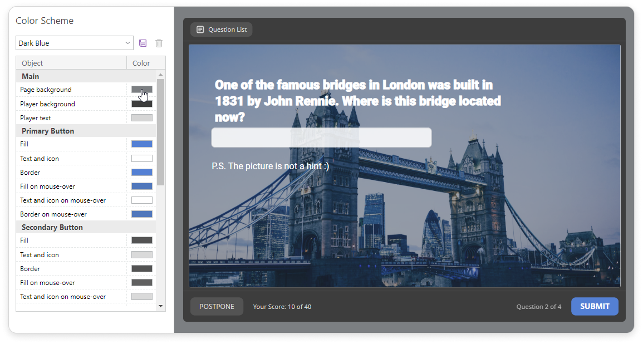Save the current color scheme
The height and width of the screenshot is (344, 643).
pyautogui.click(x=143, y=43)
